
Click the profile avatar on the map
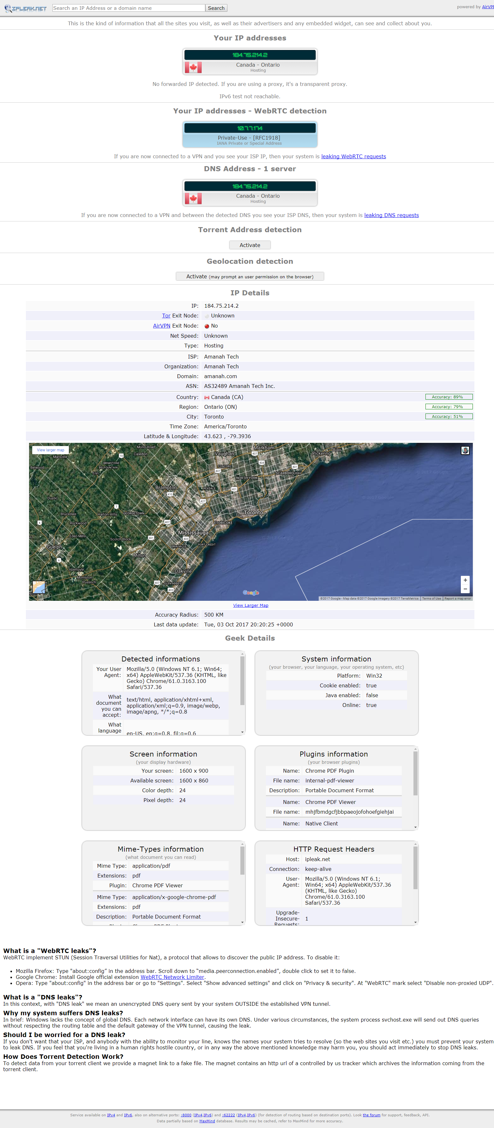[465, 450]
